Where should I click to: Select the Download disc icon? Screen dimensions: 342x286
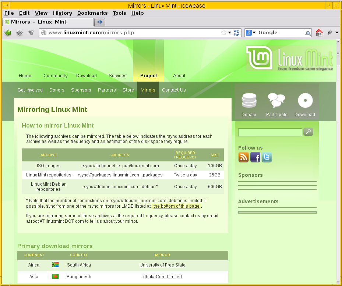pyautogui.click(x=304, y=100)
